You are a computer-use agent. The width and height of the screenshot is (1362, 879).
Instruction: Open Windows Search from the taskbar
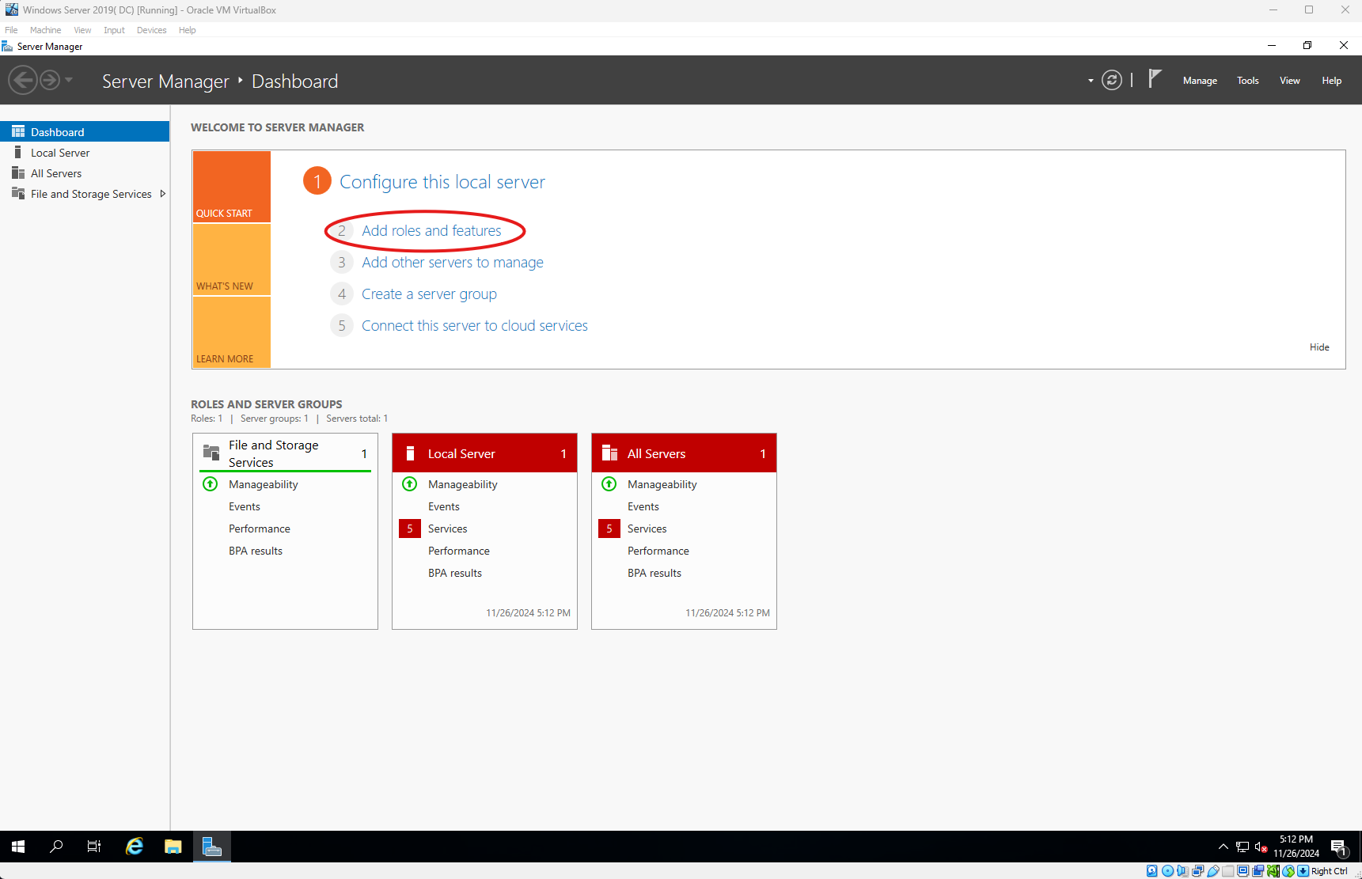click(56, 847)
